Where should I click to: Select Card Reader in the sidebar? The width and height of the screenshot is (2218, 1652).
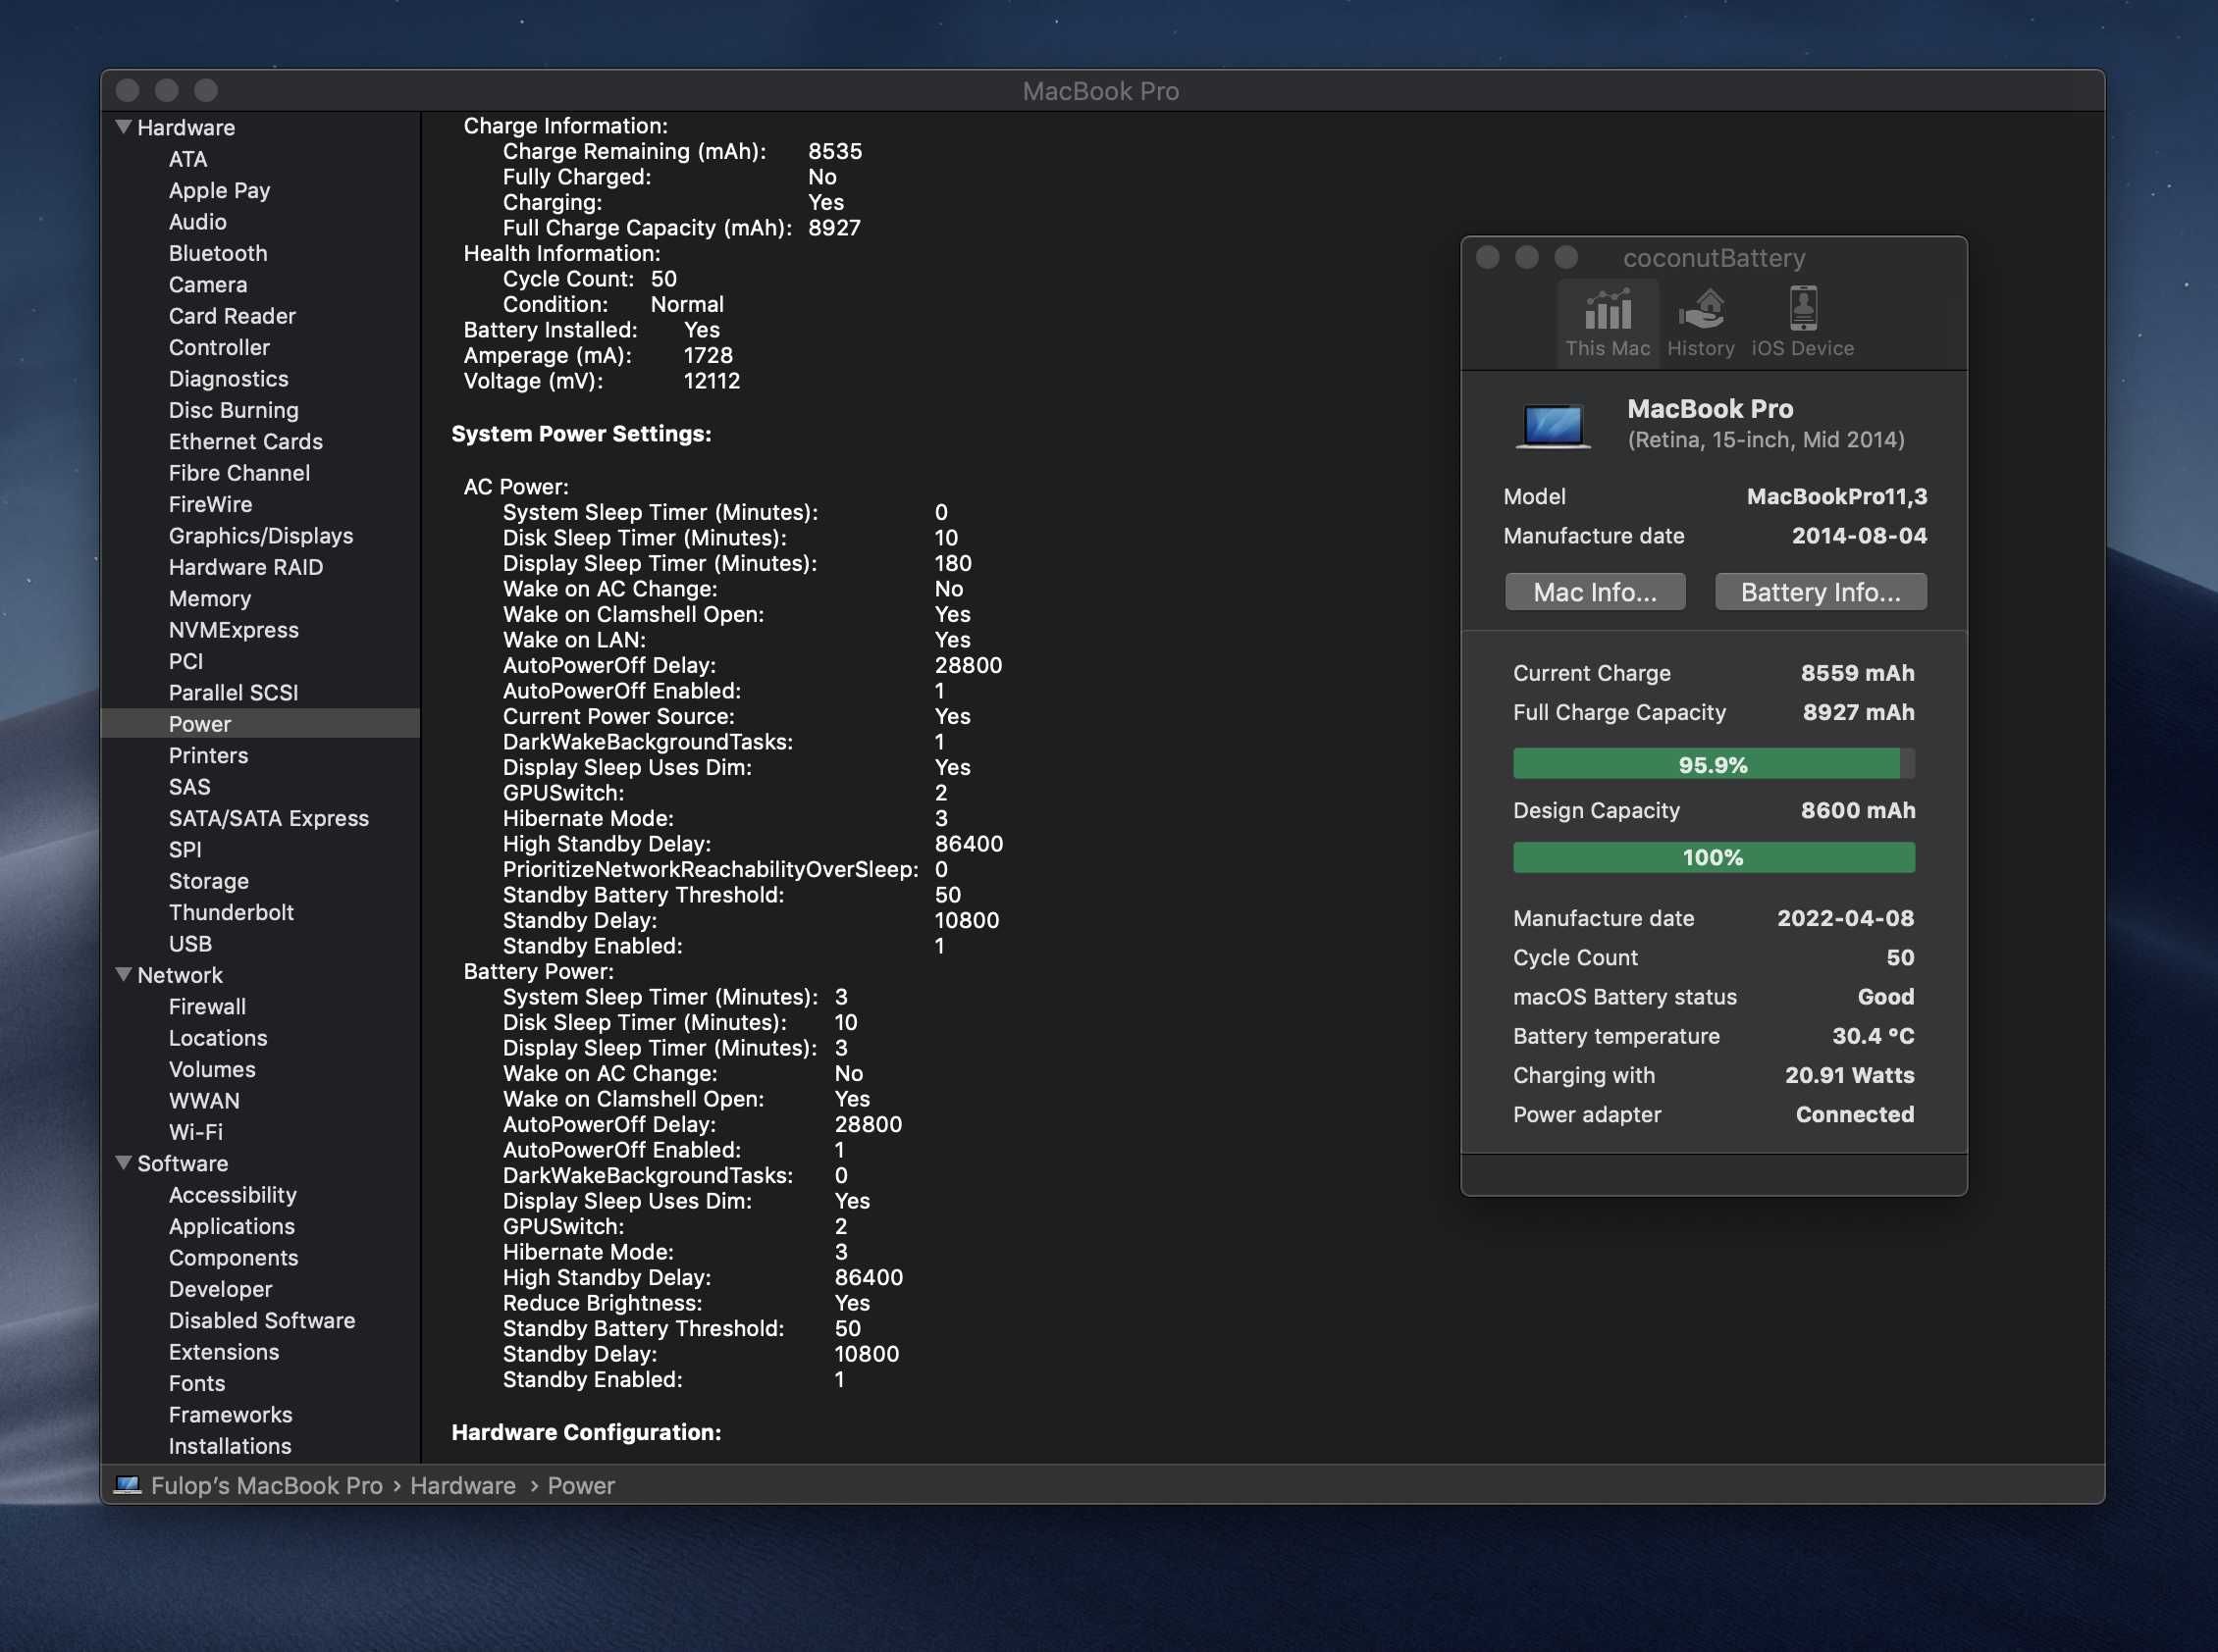tap(232, 316)
